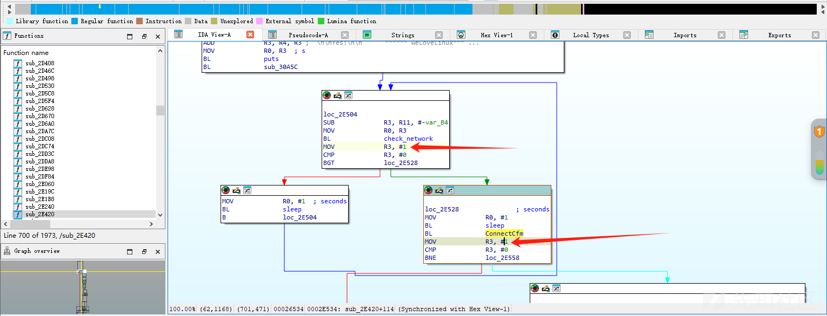Close the Local Types tab
Screen dimensions: 827x316
627,35
